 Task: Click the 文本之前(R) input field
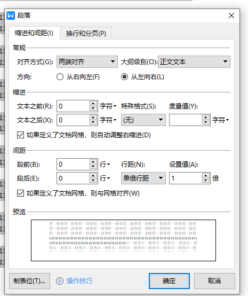[73, 106]
